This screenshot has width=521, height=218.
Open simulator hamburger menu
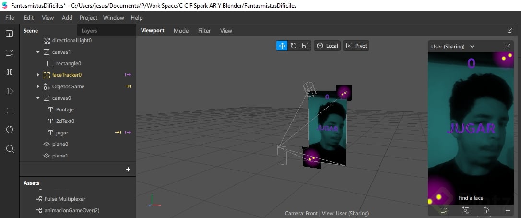point(508,210)
